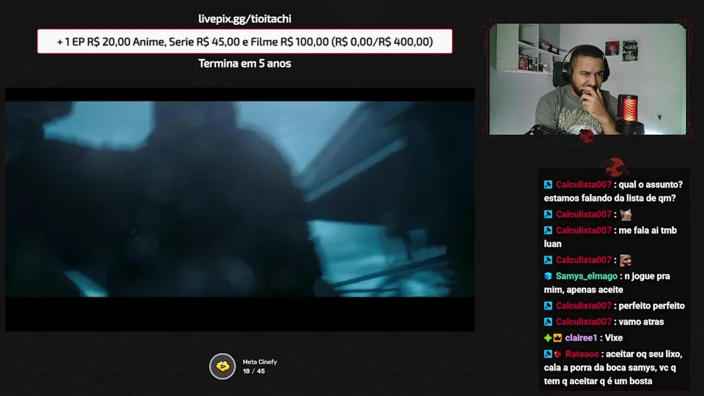Click the clairee1 username
This screenshot has height=396, width=704.
click(581, 338)
